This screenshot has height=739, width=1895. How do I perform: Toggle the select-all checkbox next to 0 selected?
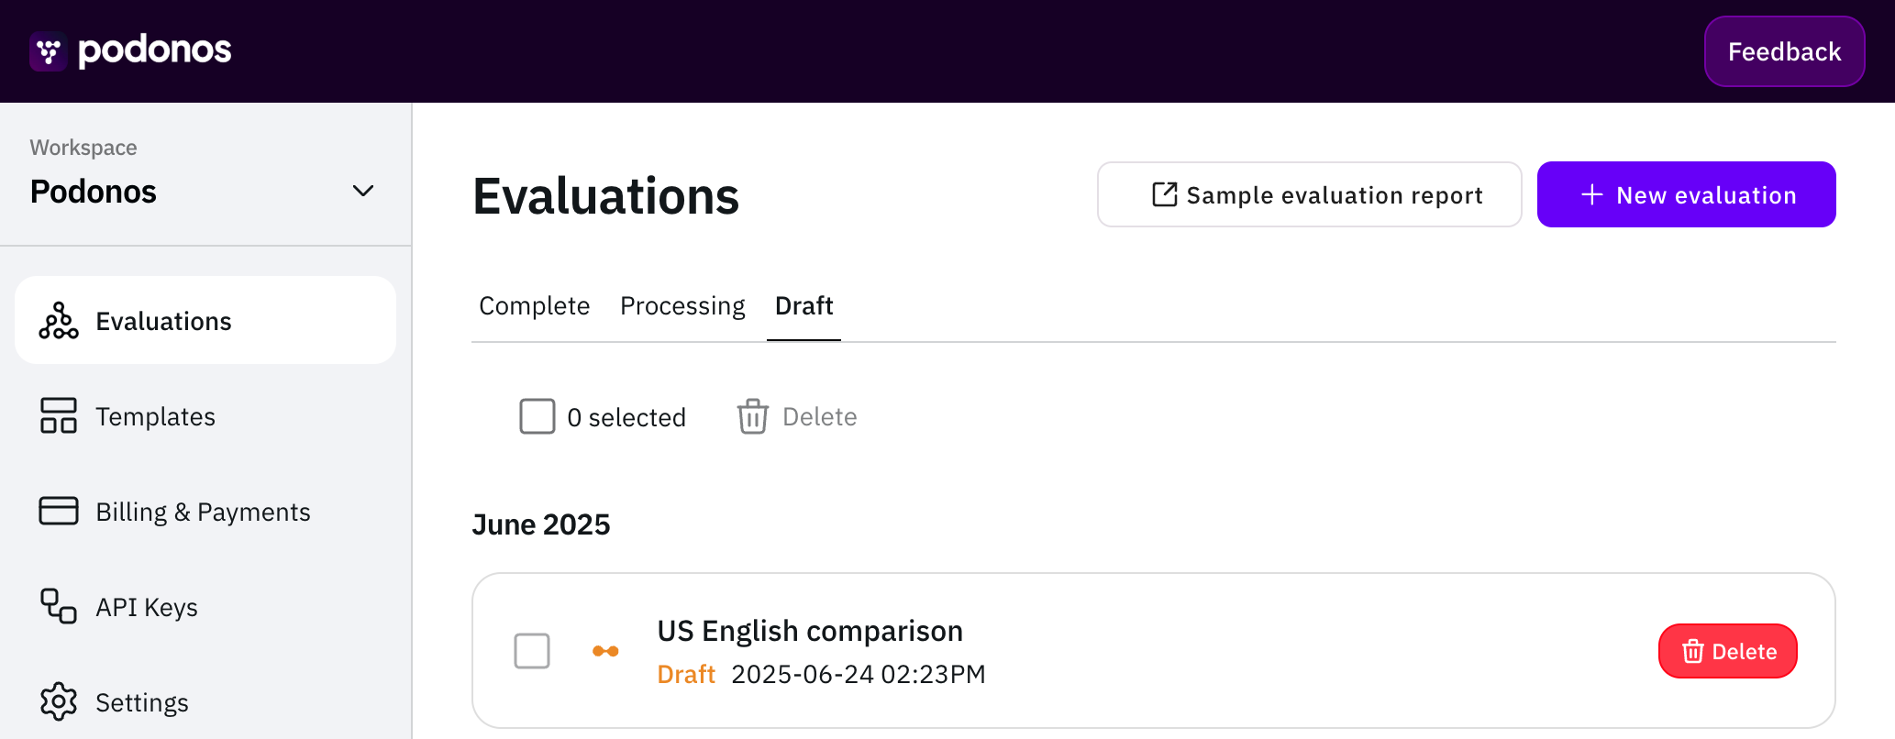(537, 416)
